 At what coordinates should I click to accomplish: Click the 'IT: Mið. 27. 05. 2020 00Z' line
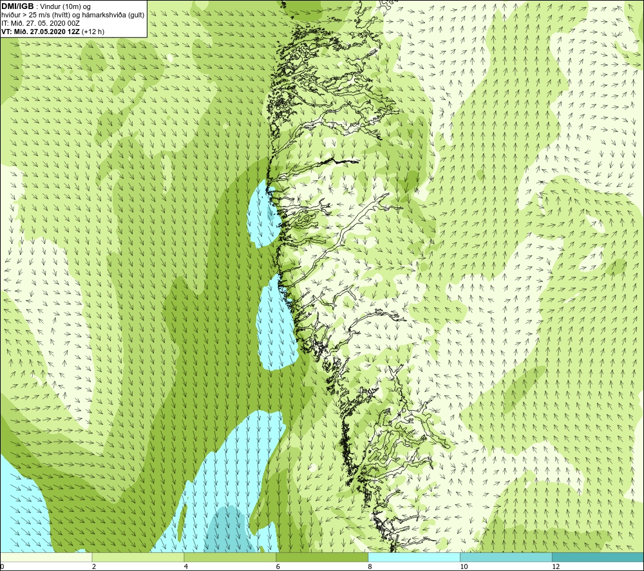[x=41, y=23]
